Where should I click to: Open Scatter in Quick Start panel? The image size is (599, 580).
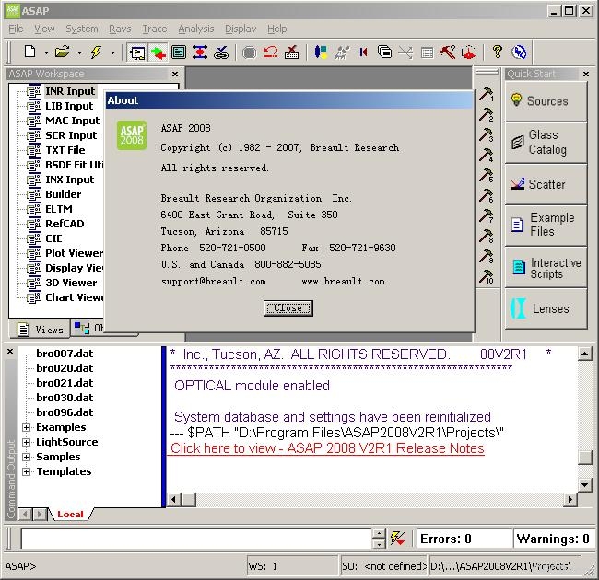click(x=546, y=184)
